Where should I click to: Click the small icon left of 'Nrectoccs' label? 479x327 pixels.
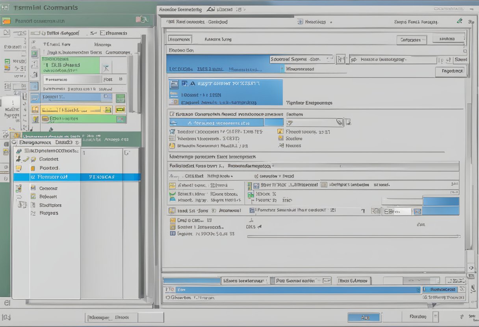point(300,22)
